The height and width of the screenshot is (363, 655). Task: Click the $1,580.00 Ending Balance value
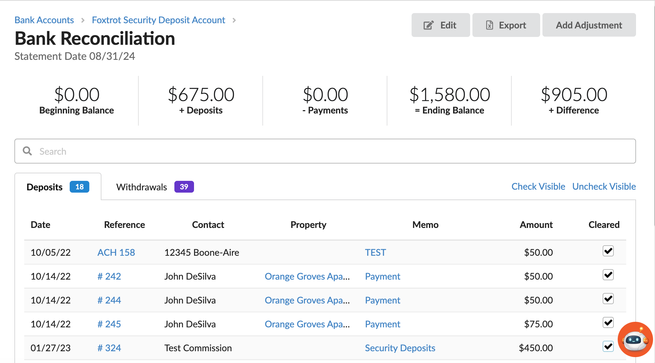pos(450,95)
